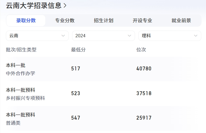Click the 最低分 column header

[x=78, y=50]
